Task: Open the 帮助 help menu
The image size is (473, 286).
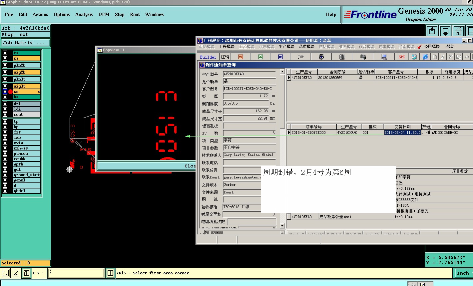Action: click(x=450, y=47)
